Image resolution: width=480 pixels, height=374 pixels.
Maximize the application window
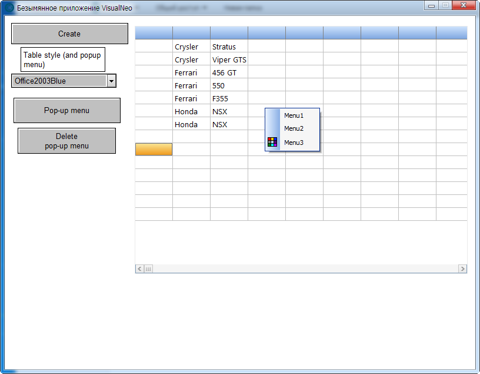click(x=445, y=5)
